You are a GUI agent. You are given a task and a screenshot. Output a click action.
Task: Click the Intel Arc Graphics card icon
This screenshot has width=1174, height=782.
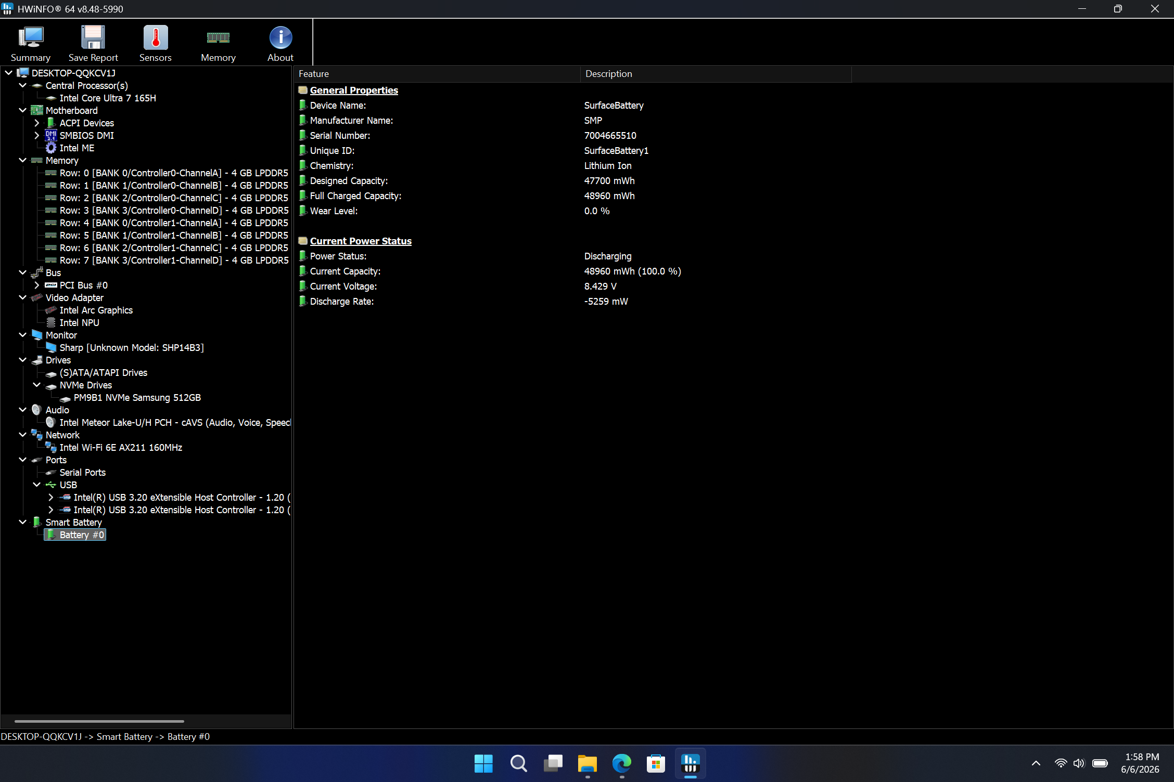[51, 310]
